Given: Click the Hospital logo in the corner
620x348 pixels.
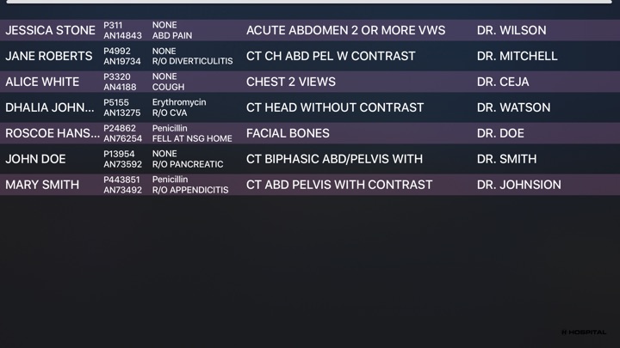Looking at the screenshot, I should (x=583, y=332).
